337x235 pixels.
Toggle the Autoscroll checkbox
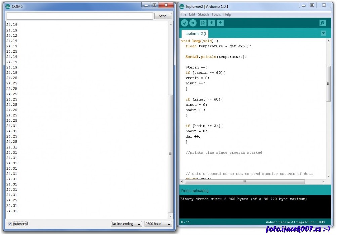pos(10,224)
